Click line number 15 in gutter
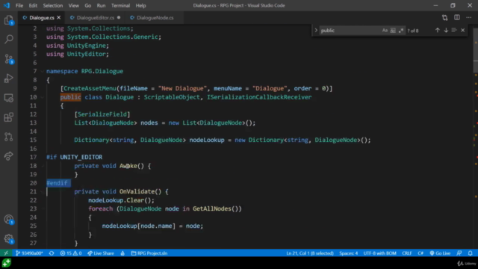The image size is (478, 269). [33, 140]
